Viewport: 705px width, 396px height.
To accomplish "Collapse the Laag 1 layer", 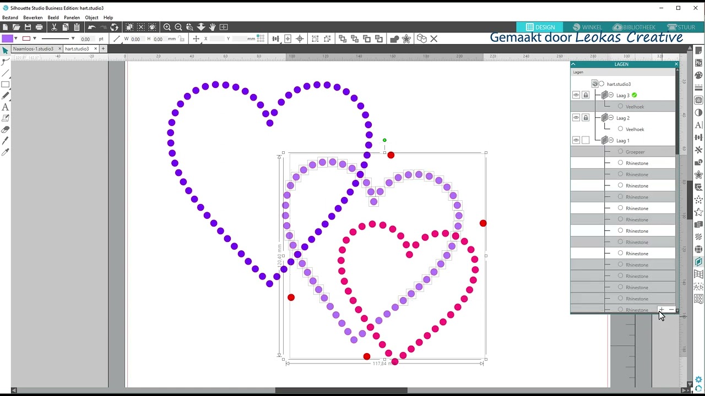I will coord(611,140).
